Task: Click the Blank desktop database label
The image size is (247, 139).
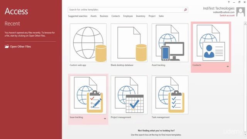Action: (122, 65)
